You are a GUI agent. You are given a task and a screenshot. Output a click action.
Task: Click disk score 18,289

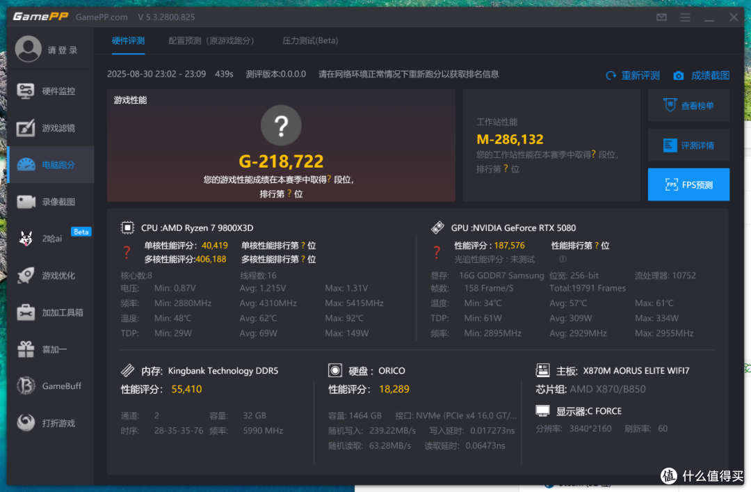(x=394, y=390)
